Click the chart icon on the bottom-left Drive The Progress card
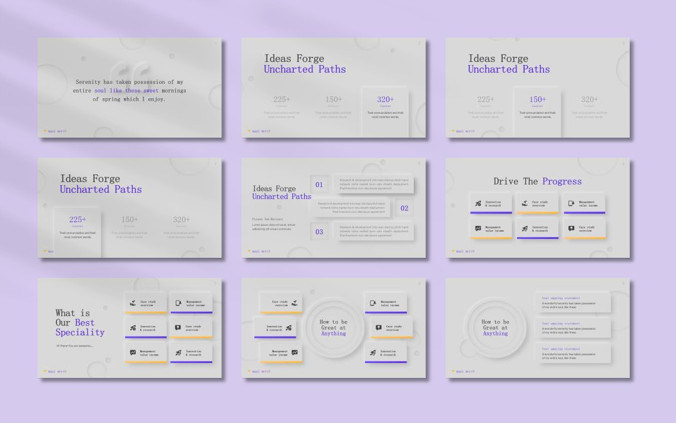 coord(478,229)
